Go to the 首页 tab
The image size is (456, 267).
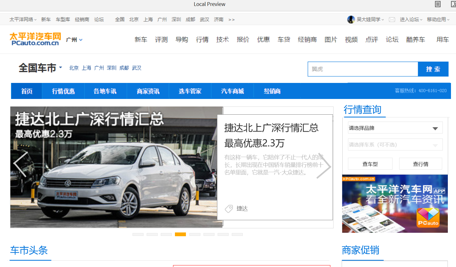coord(27,91)
